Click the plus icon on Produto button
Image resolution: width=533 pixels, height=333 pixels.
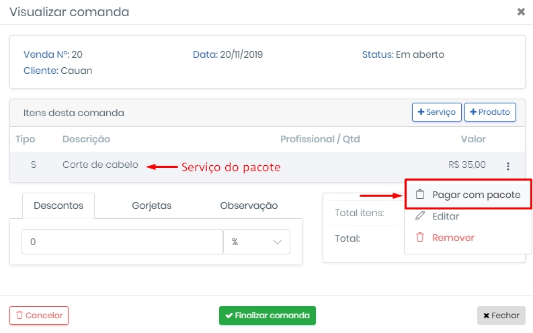[473, 111]
